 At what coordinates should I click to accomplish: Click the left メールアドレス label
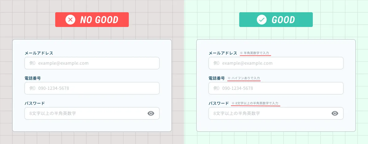pos(39,53)
